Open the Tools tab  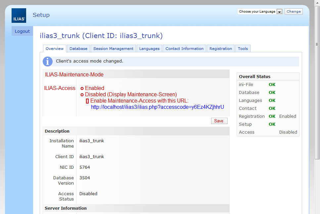tap(243, 49)
